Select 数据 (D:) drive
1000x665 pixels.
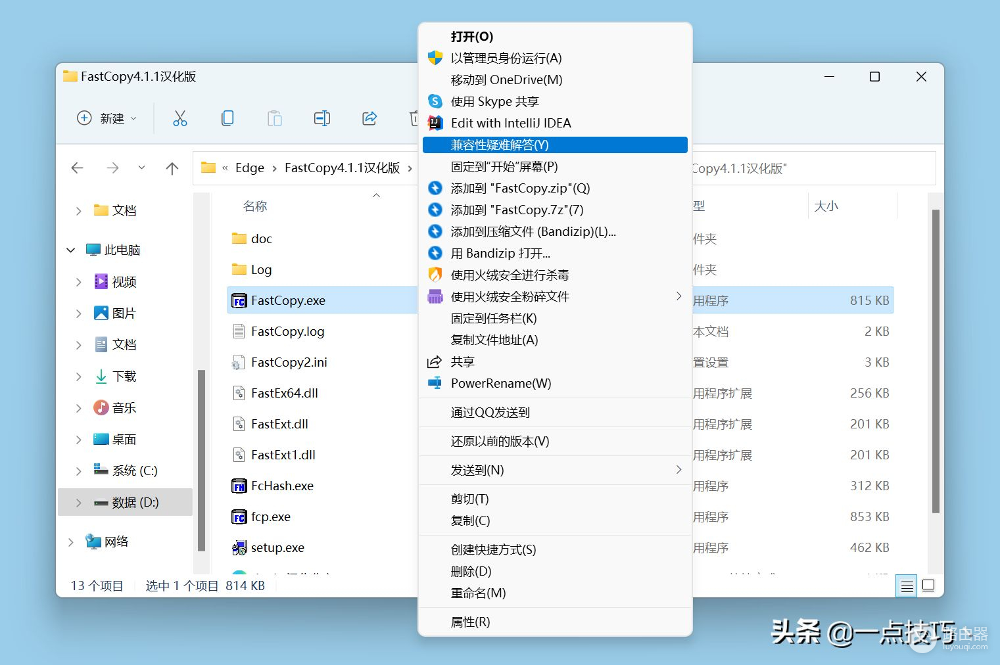126,503
